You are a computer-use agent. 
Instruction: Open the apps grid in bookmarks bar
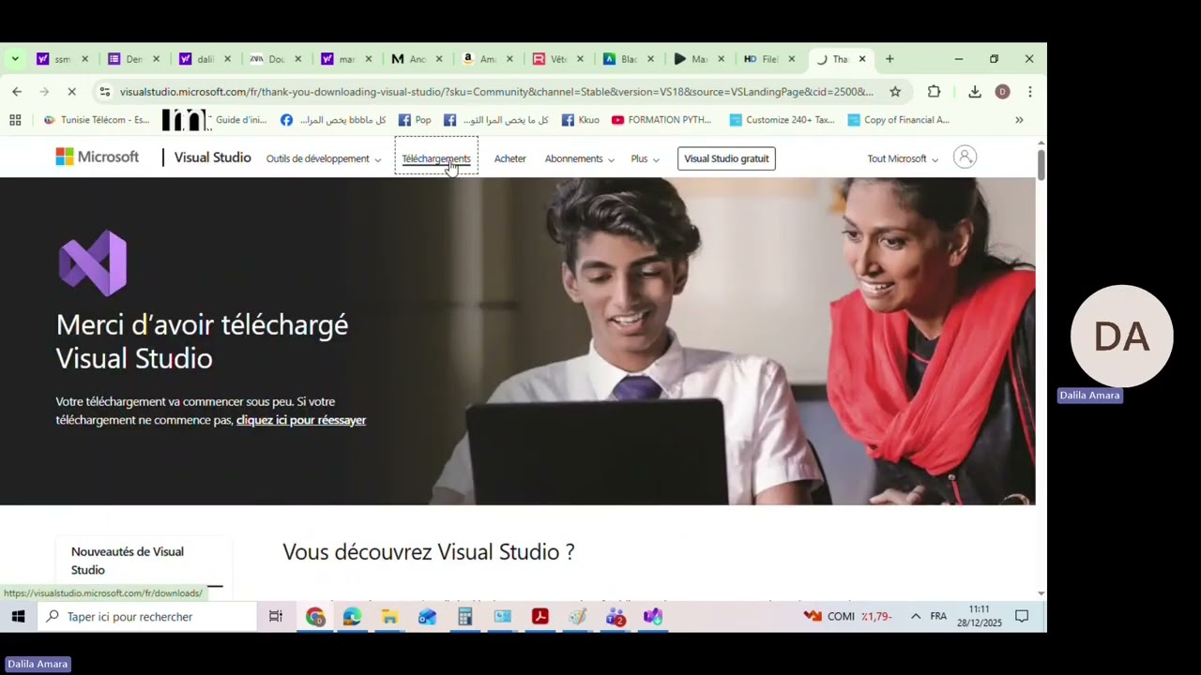[x=15, y=120]
